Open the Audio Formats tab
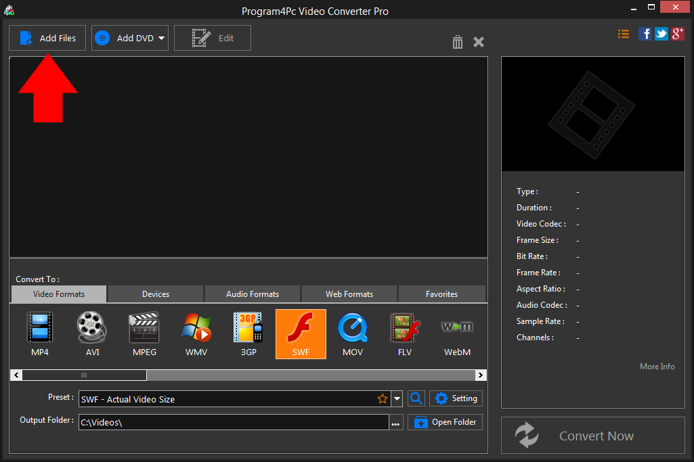 (252, 294)
